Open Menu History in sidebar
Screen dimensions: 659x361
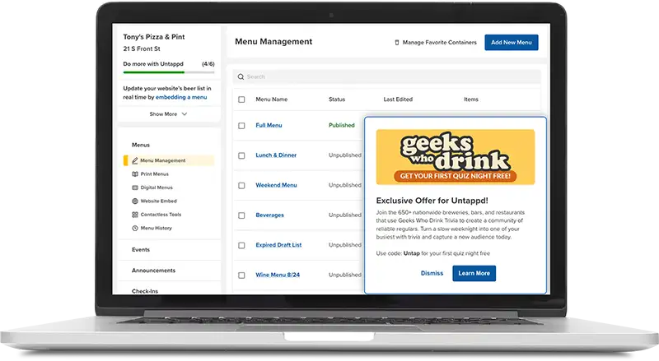[x=156, y=229]
